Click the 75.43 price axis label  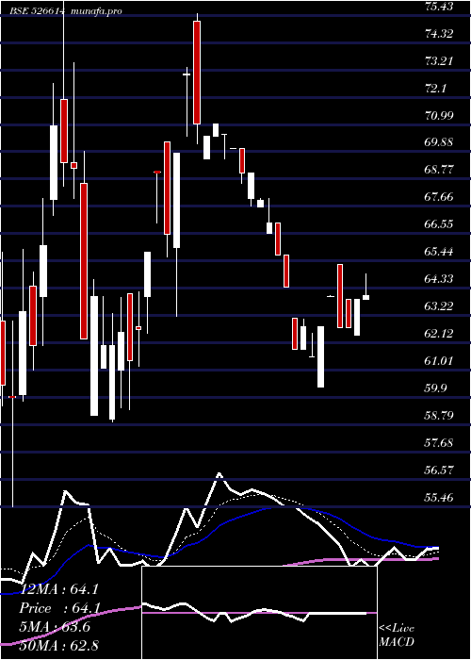coord(439,7)
